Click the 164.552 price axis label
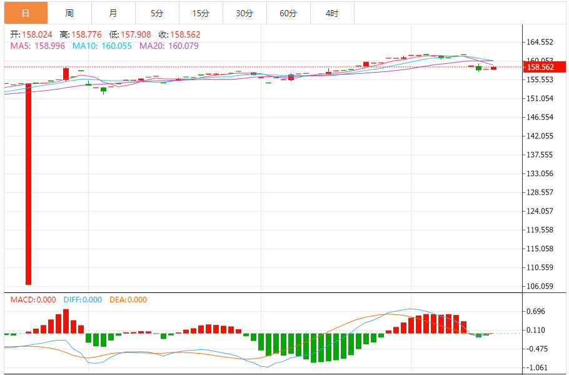The height and width of the screenshot is (375, 569). pos(540,43)
